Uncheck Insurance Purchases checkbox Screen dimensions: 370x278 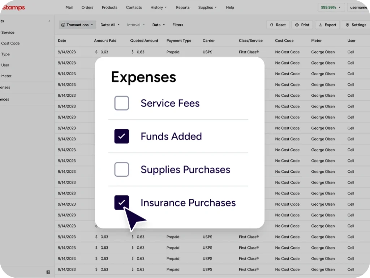click(121, 202)
